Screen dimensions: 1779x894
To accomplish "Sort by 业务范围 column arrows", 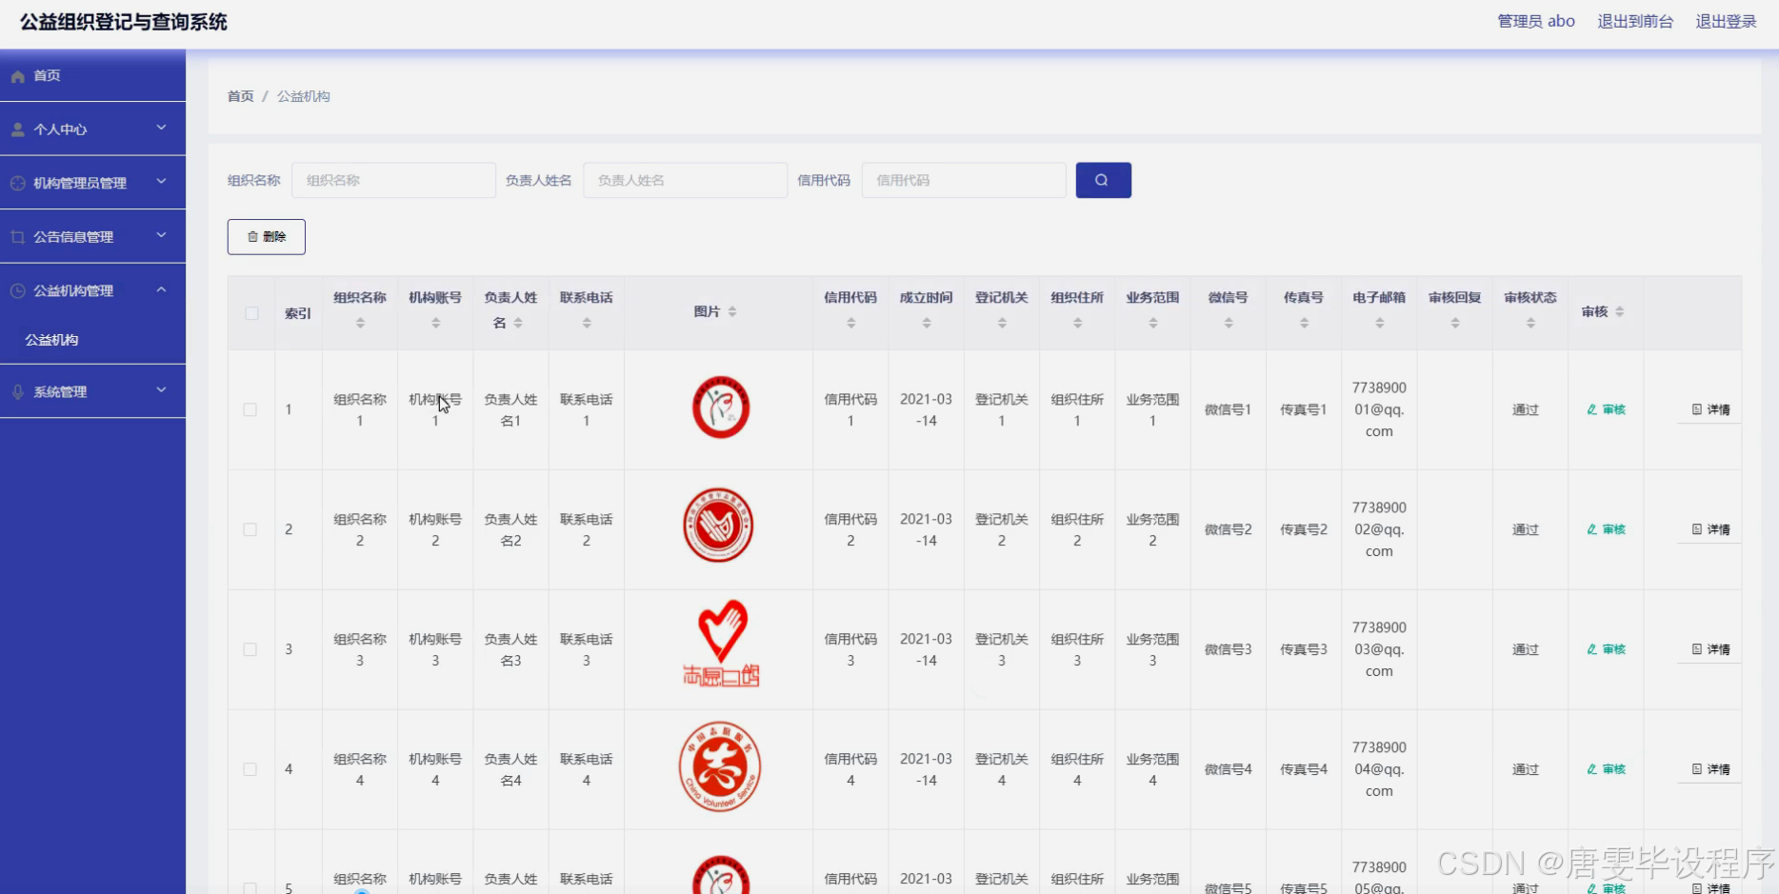I will point(1152,324).
